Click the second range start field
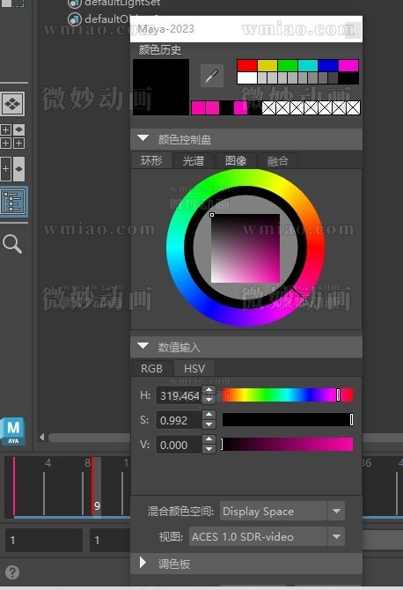 point(110,540)
